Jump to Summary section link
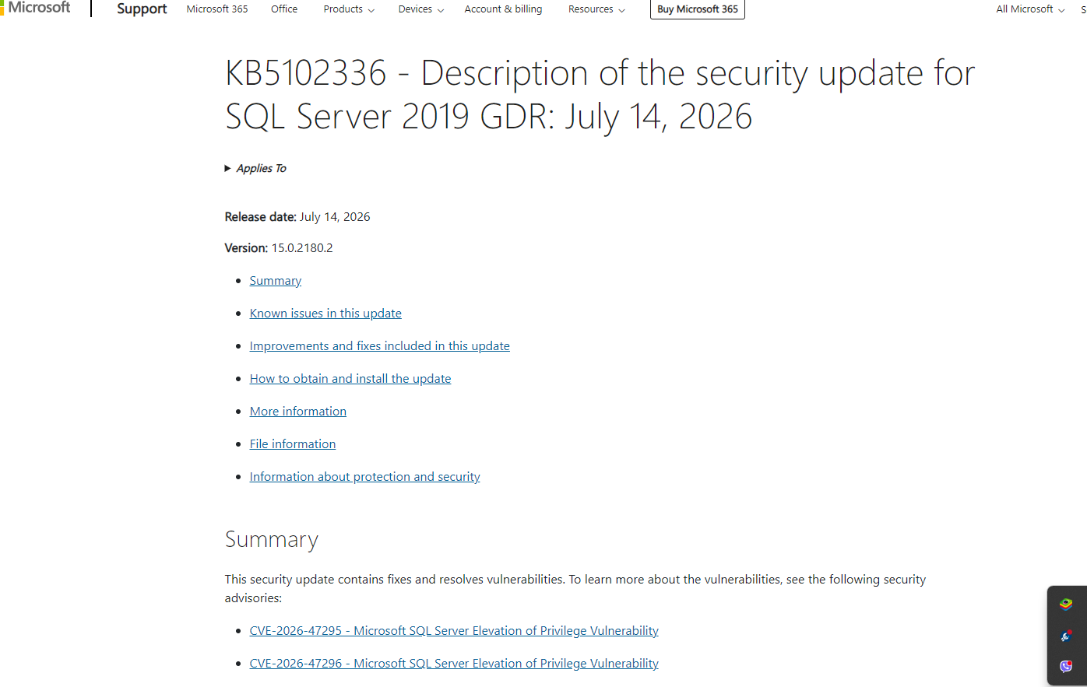Image resolution: width=1087 pixels, height=687 pixels. 276,281
